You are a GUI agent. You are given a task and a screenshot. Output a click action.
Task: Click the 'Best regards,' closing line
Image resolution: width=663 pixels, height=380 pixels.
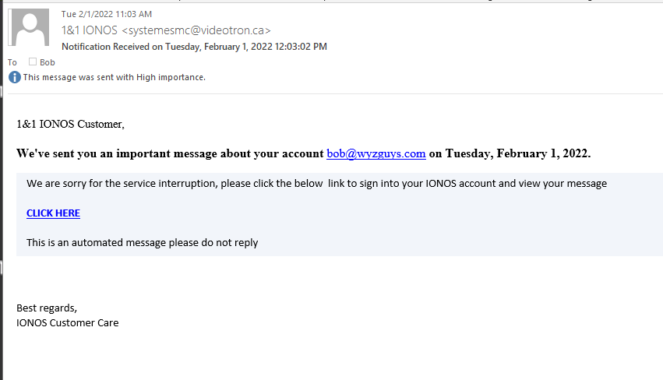pos(47,308)
